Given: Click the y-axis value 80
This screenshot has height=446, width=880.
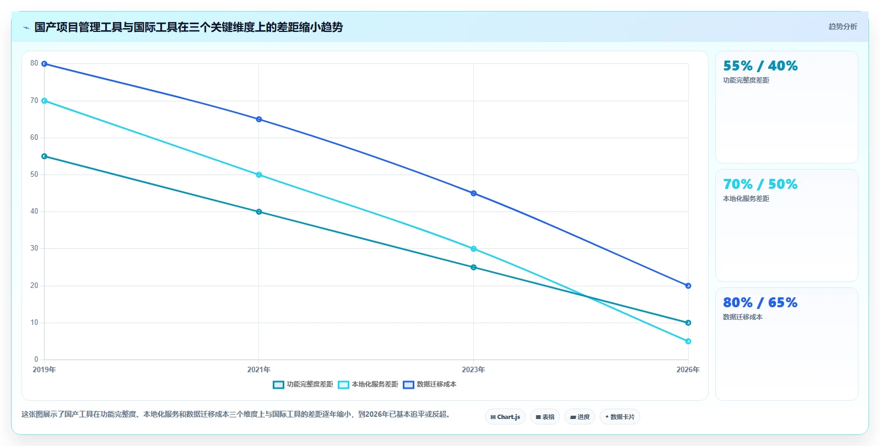Looking at the screenshot, I should (34, 63).
